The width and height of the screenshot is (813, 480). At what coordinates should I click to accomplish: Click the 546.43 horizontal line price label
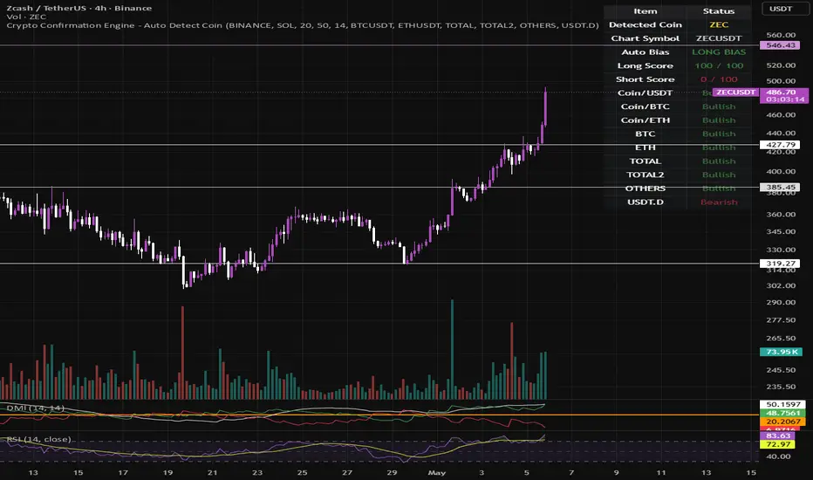(781, 45)
